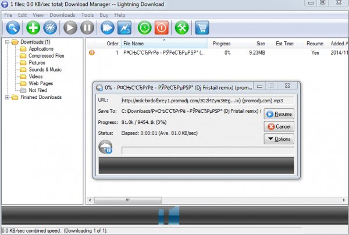Open the Edit menu
This screenshot has height=235, width=349.
22,15
